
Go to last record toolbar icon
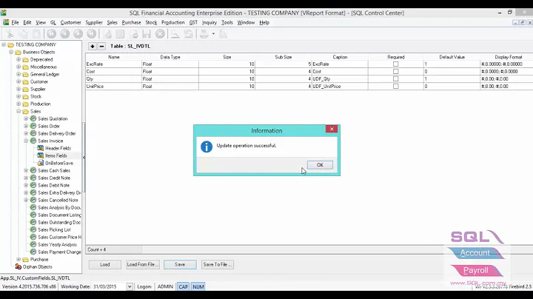[92, 34]
